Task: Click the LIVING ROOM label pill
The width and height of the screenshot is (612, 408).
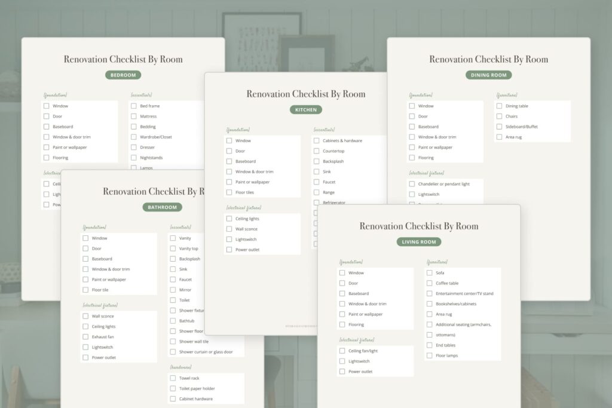Action: (418, 241)
